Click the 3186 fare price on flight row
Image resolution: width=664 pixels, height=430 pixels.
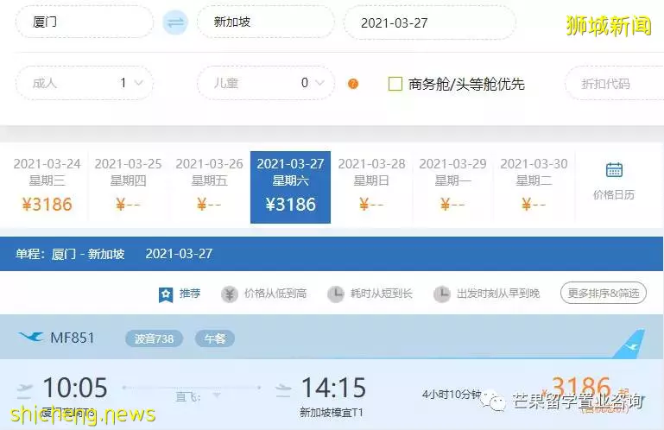pyautogui.click(x=581, y=387)
